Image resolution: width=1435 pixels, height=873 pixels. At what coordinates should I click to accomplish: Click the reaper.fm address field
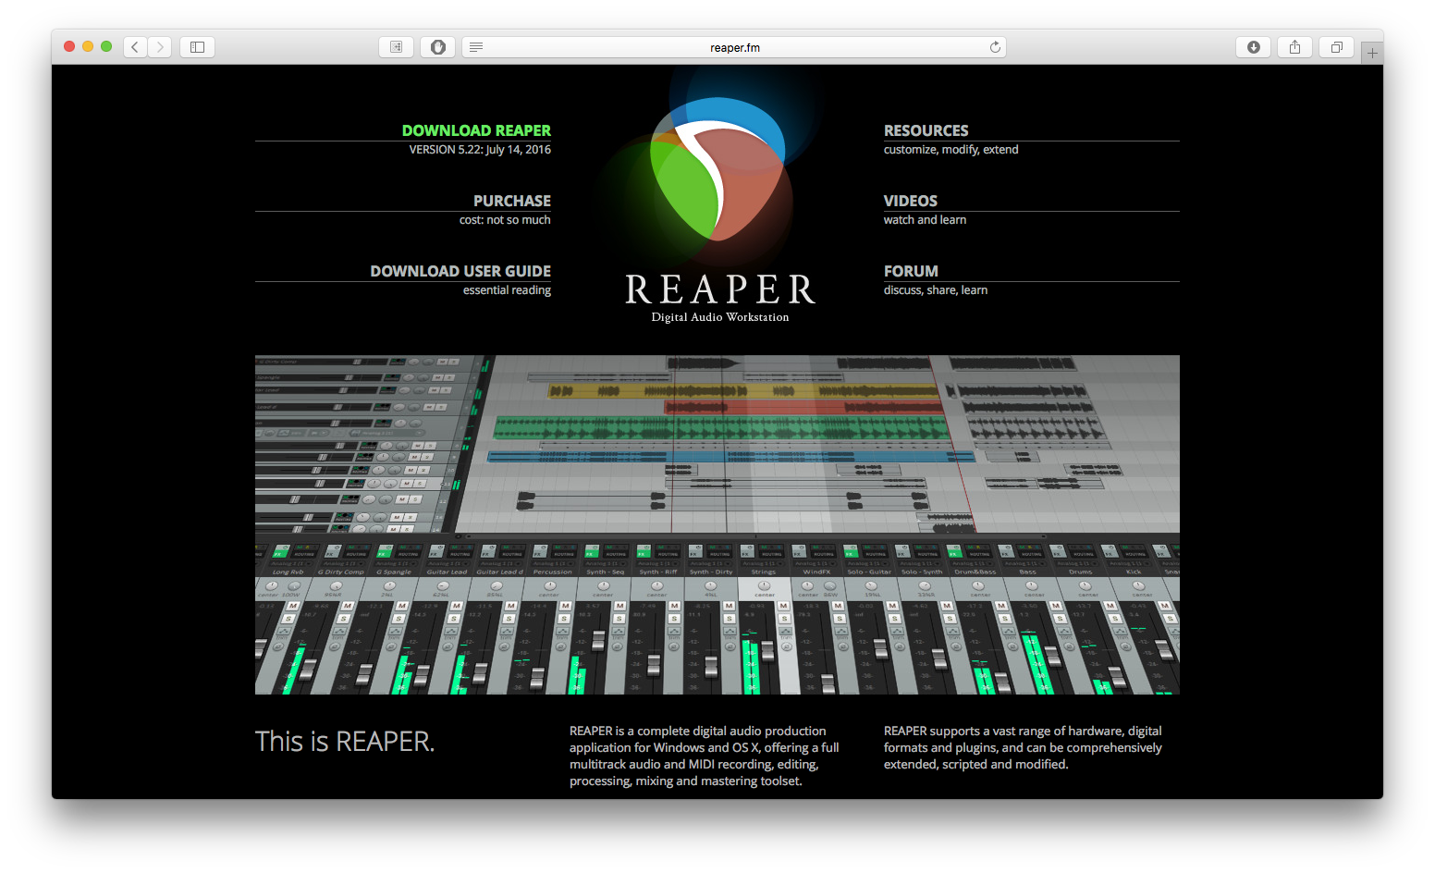[x=734, y=47]
